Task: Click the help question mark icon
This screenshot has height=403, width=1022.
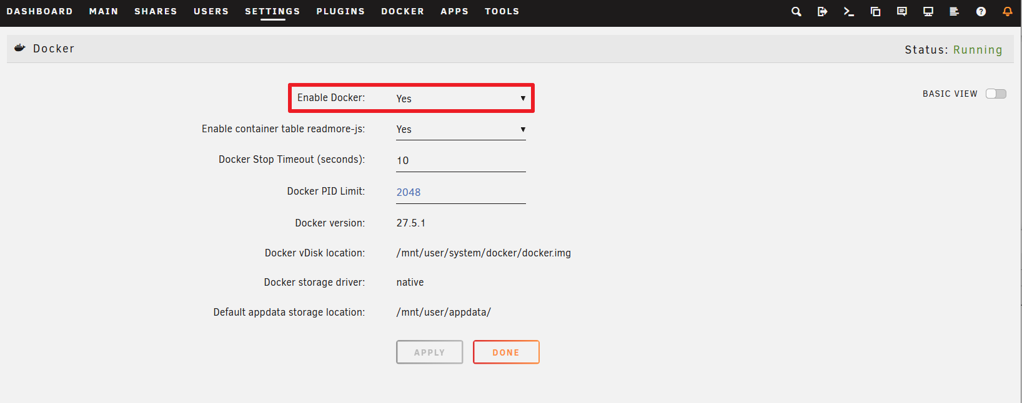Action: (x=981, y=11)
